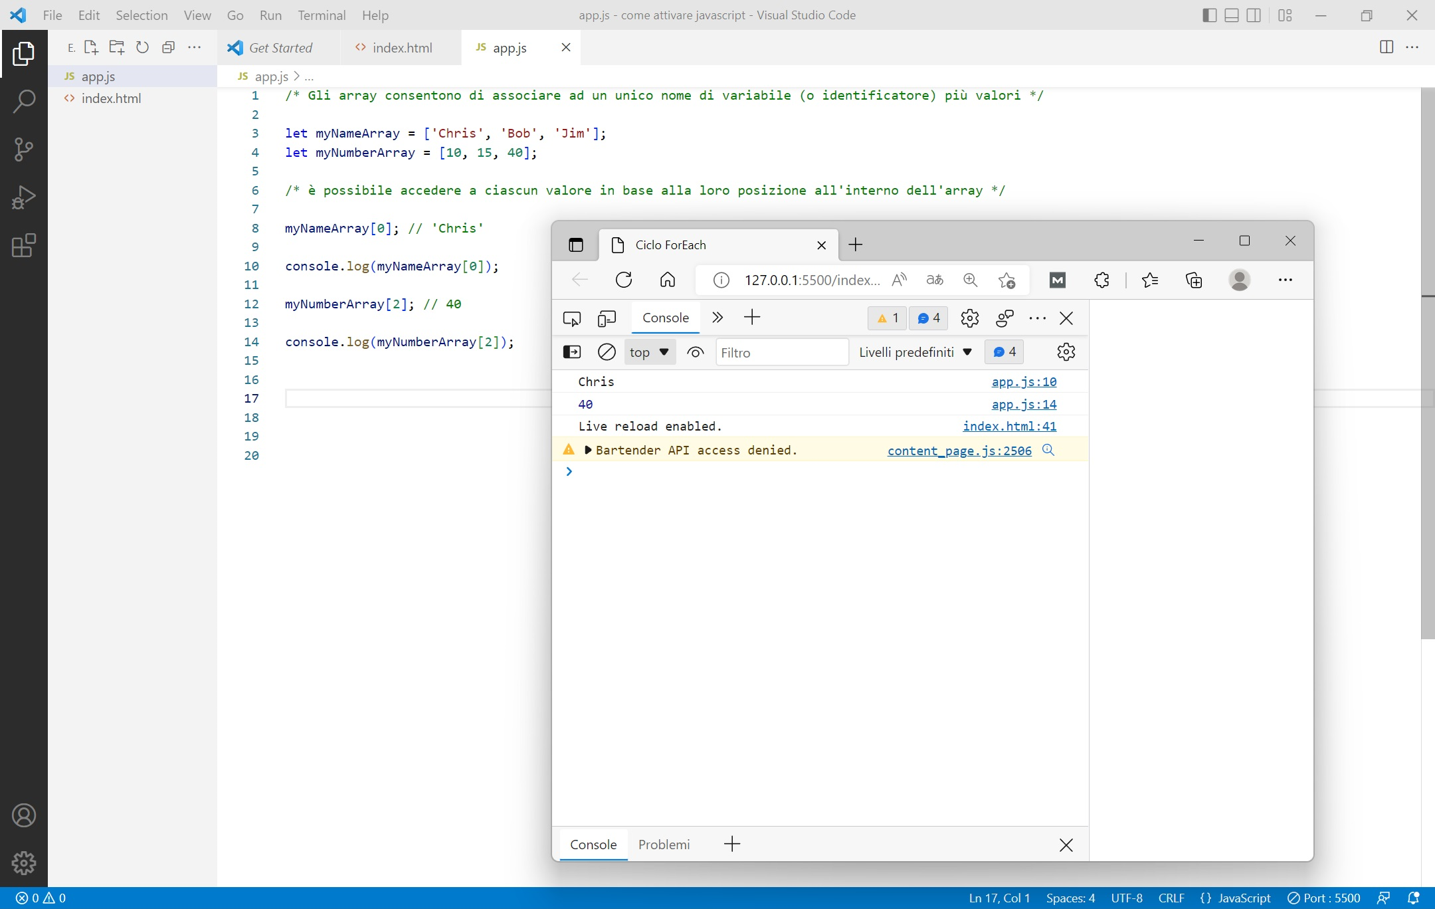1435x909 pixels.
Task: Open the Search view in VS Code
Action: coord(24,101)
